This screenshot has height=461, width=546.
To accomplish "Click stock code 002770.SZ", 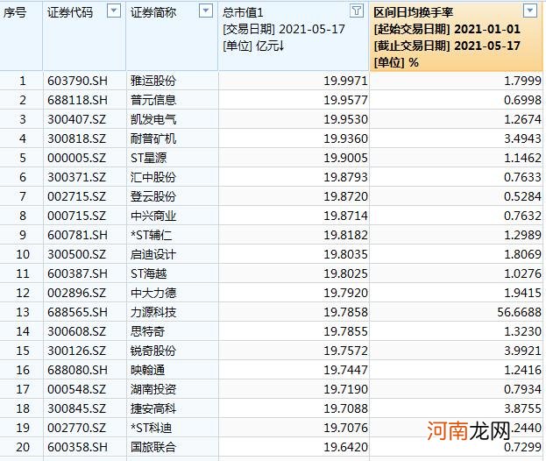I will (76, 428).
